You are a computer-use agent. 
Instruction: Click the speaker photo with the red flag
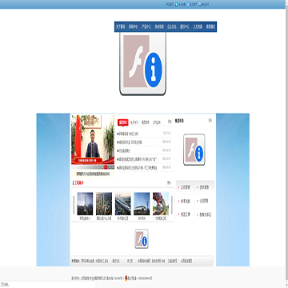tap(93, 140)
